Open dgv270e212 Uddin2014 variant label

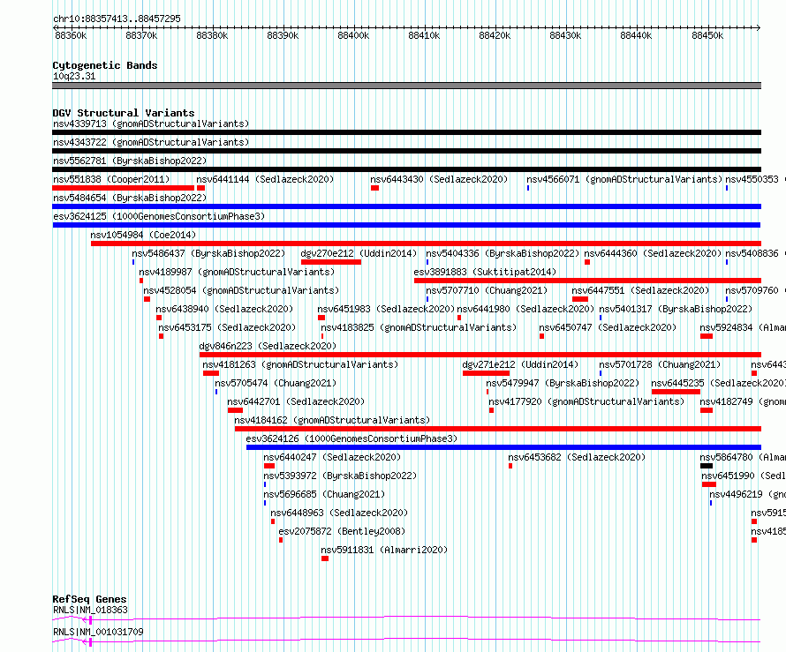(359, 253)
